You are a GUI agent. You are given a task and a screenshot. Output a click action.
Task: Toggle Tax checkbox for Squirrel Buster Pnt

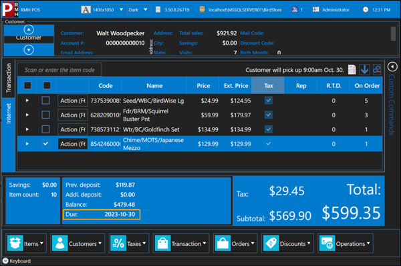tap(268, 115)
